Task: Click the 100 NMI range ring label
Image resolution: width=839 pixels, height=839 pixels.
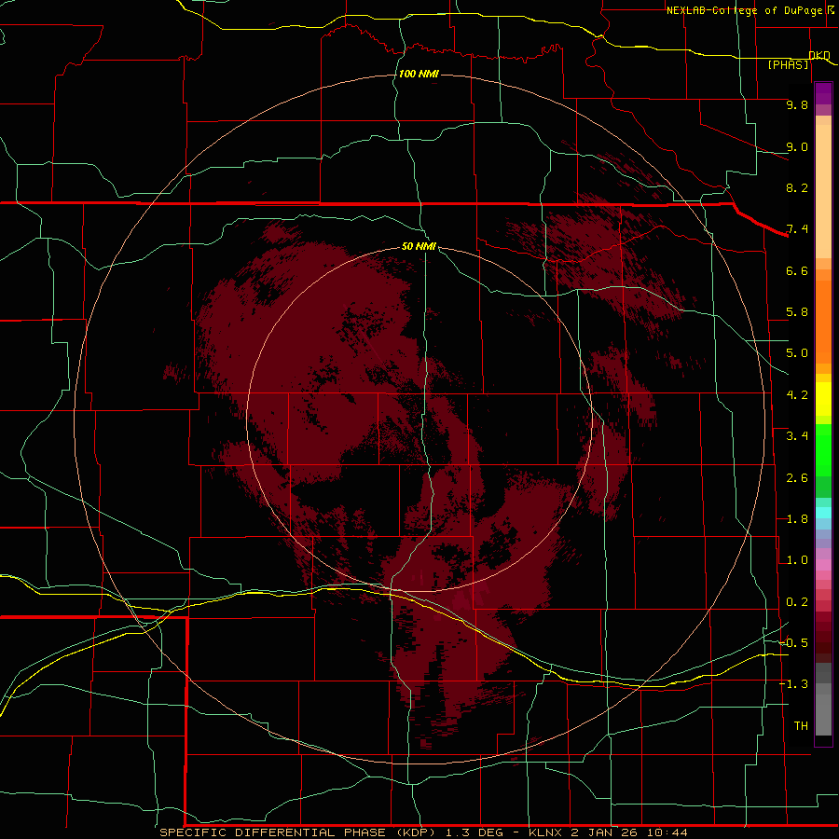Action: (x=419, y=74)
